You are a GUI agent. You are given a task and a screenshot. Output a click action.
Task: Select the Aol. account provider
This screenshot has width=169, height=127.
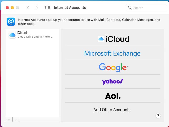[113, 96]
